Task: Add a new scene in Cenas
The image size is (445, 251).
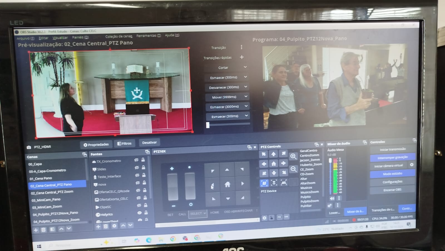Action: pos(36,230)
